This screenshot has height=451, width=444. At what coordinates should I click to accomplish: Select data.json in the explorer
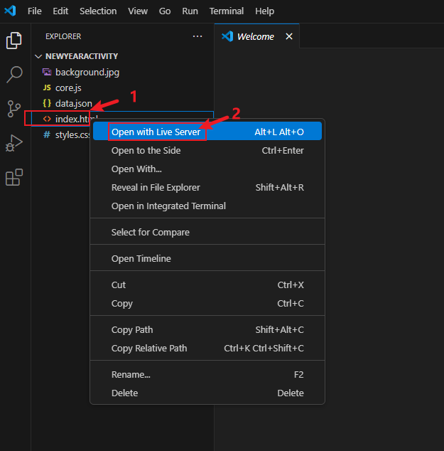point(73,103)
